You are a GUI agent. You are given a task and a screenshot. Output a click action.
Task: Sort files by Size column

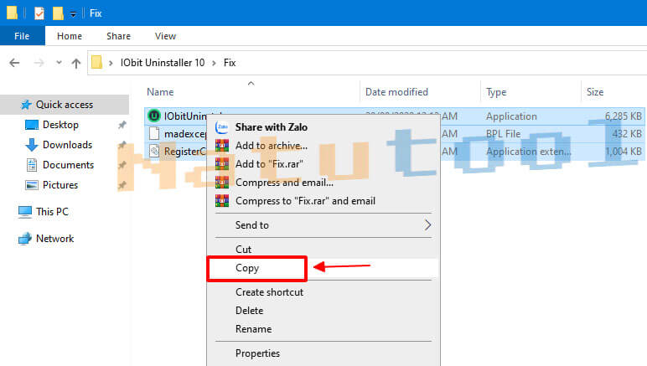pos(595,92)
